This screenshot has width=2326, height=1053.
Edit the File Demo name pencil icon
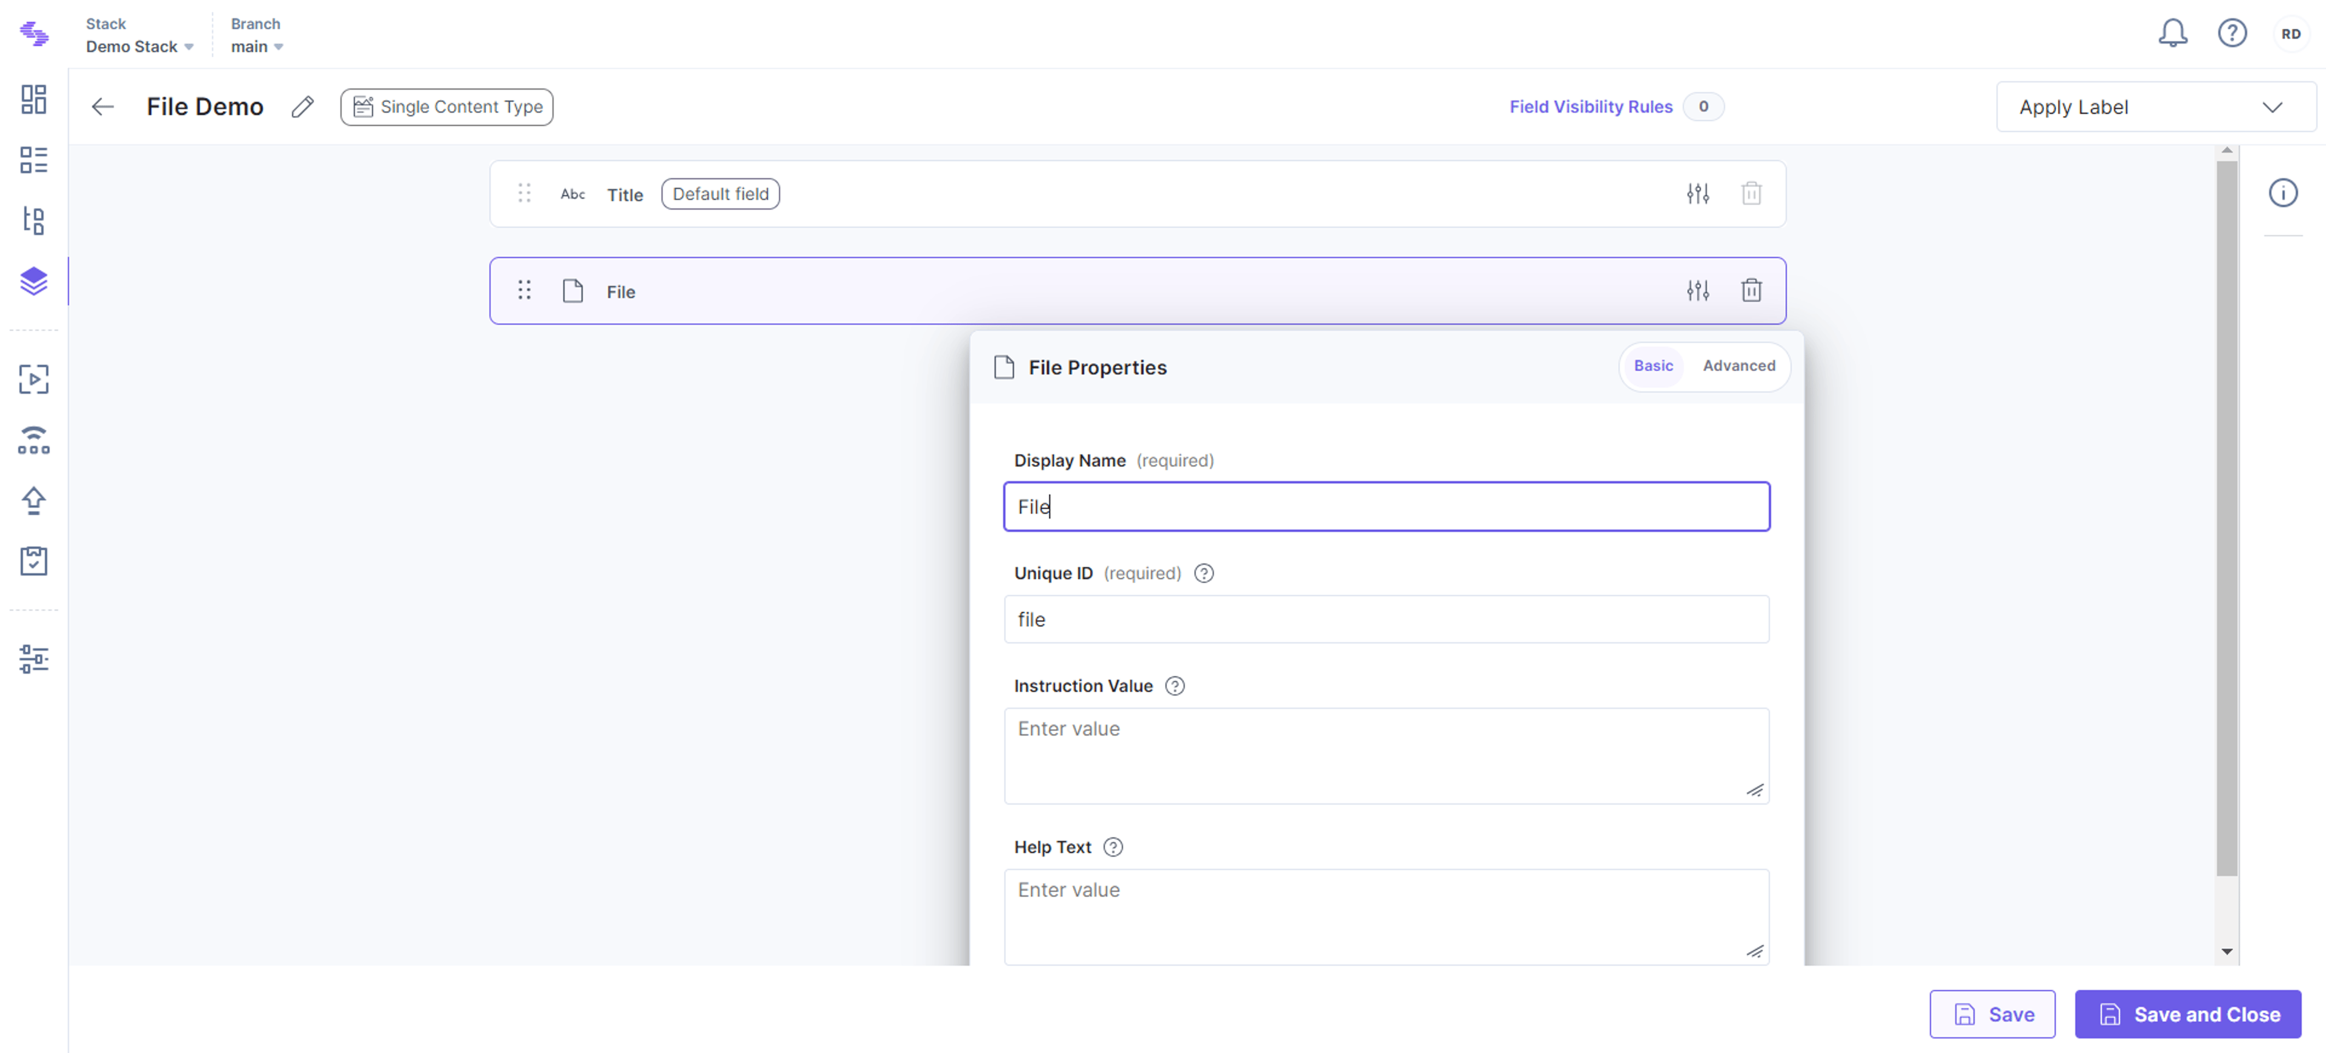[302, 107]
